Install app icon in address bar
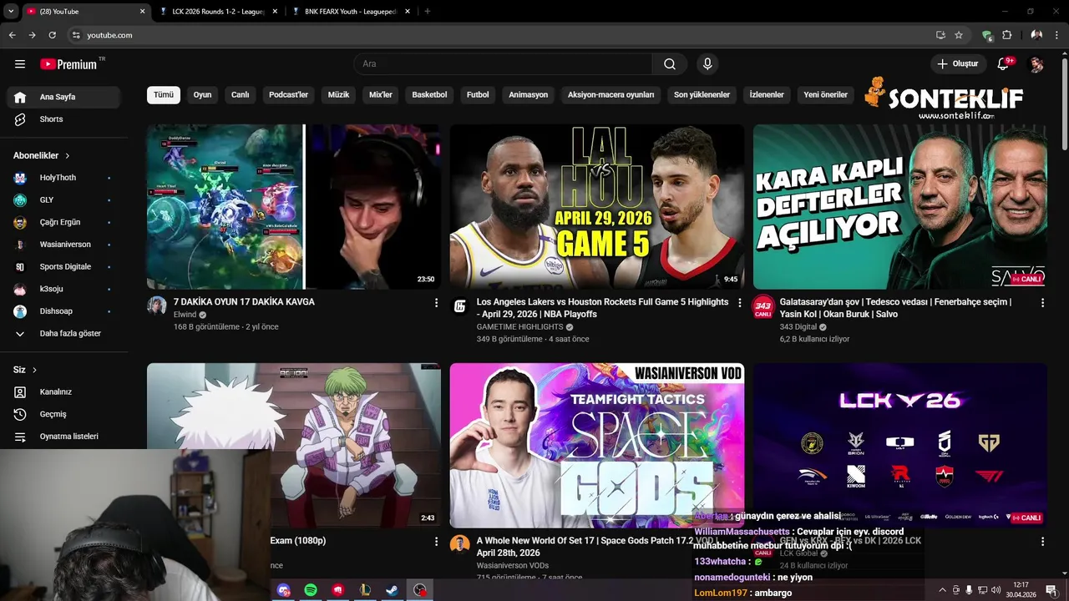Image resolution: width=1069 pixels, height=601 pixels. click(x=940, y=35)
